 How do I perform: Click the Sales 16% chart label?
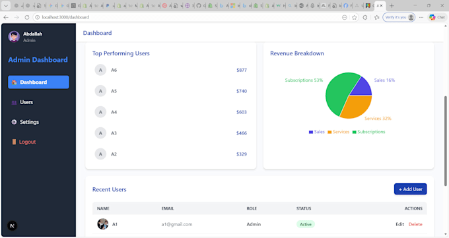click(x=384, y=80)
